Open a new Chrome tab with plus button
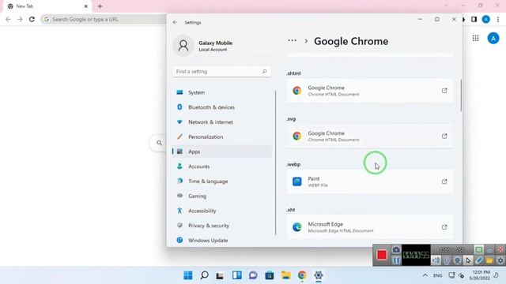The image size is (506, 284). click(100, 6)
